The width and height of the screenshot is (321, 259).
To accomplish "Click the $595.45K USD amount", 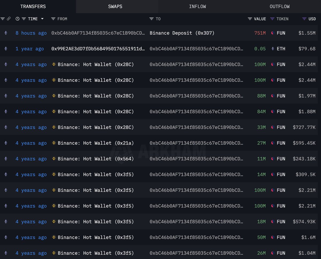I will tap(304, 143).
